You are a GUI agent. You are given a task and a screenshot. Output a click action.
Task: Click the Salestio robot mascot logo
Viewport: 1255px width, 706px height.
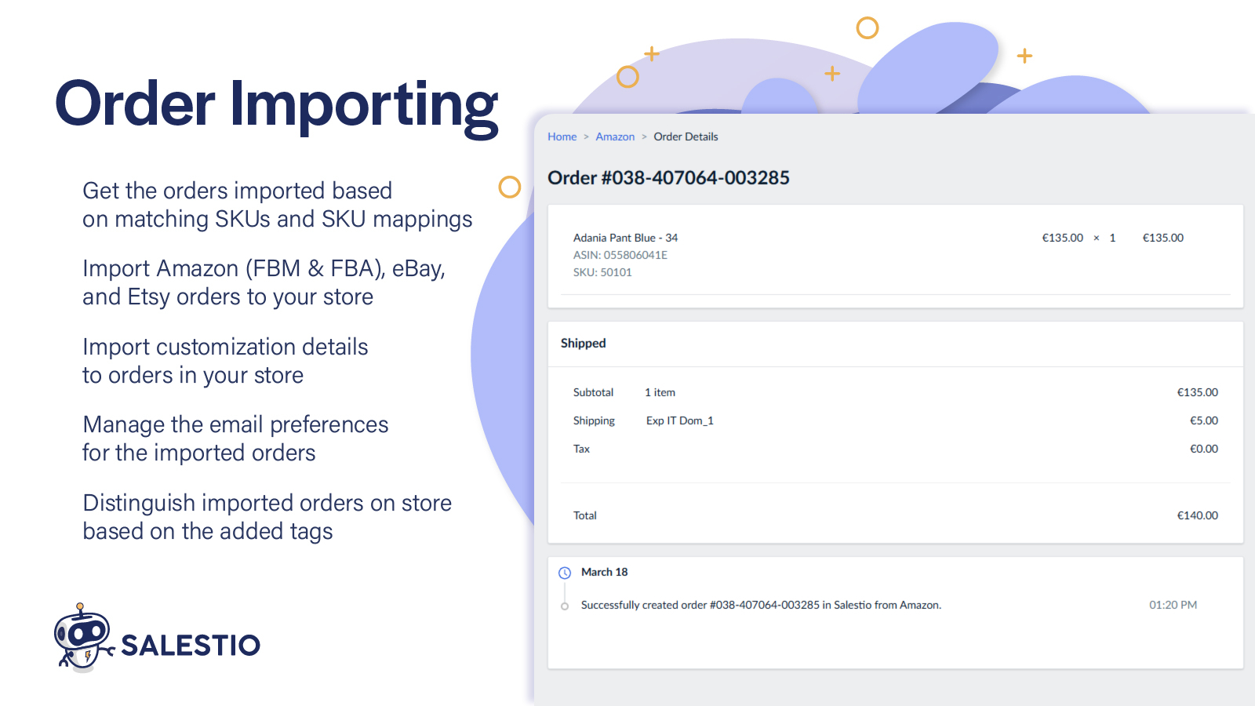pos(82,638)
